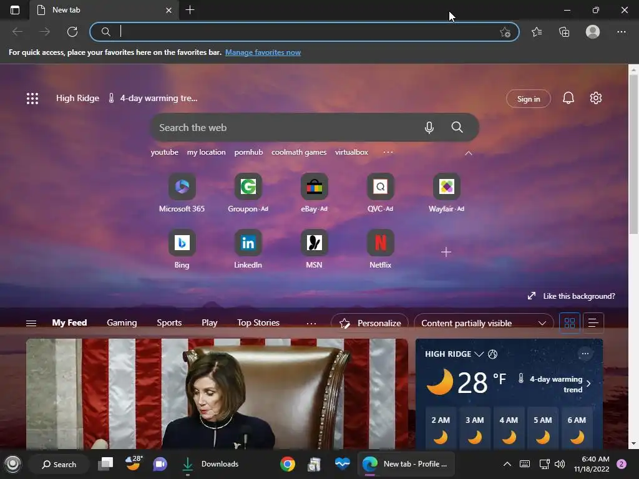Click my location search suggestion
The image size is (639, 479).
[206, 152]
